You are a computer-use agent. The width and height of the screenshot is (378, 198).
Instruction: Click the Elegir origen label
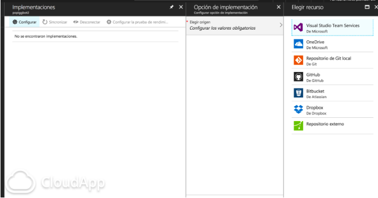click(x=200, y=22)
